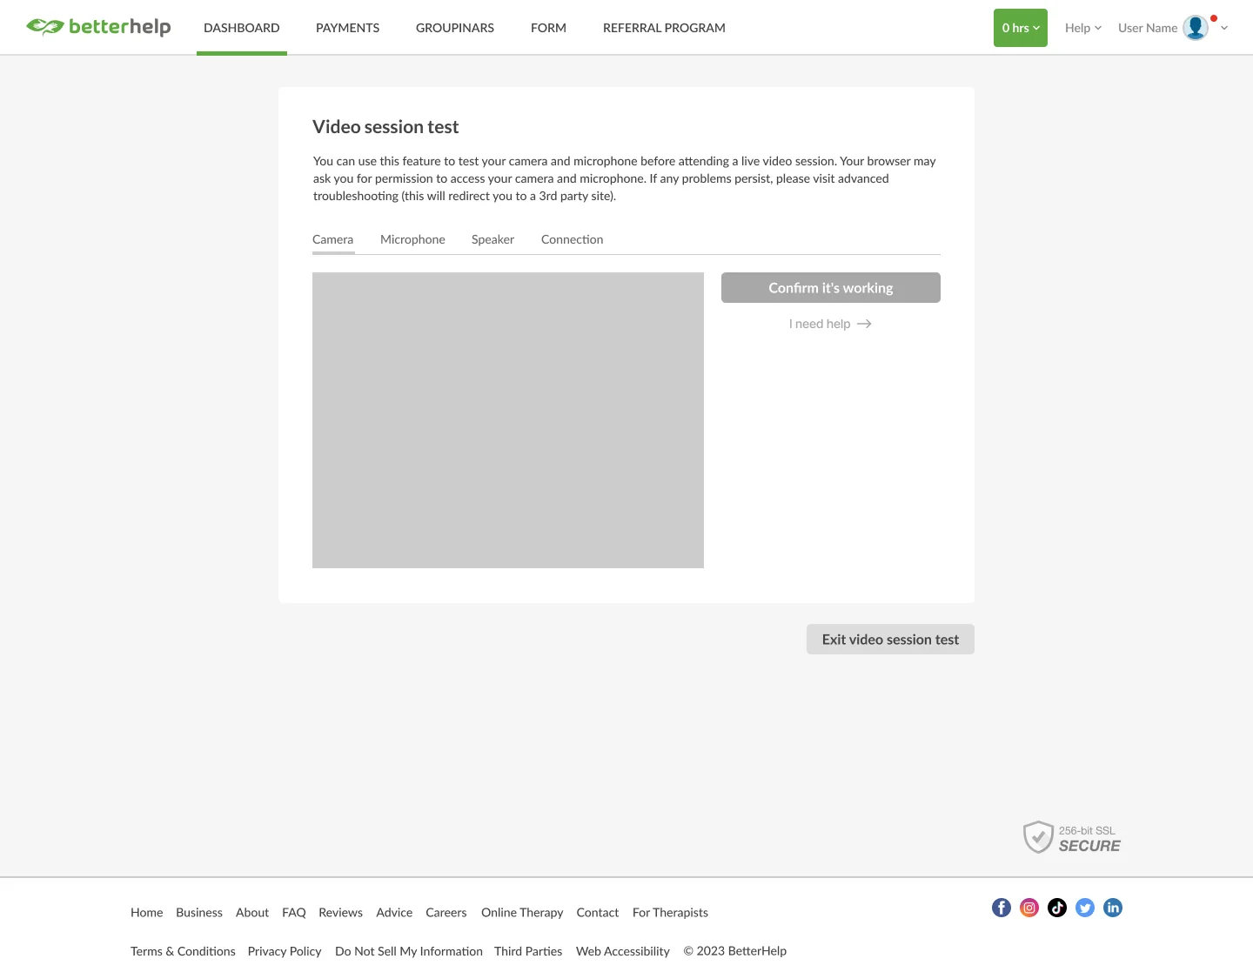
Task: Open the Reviews footer link
Action: (340, 913)
